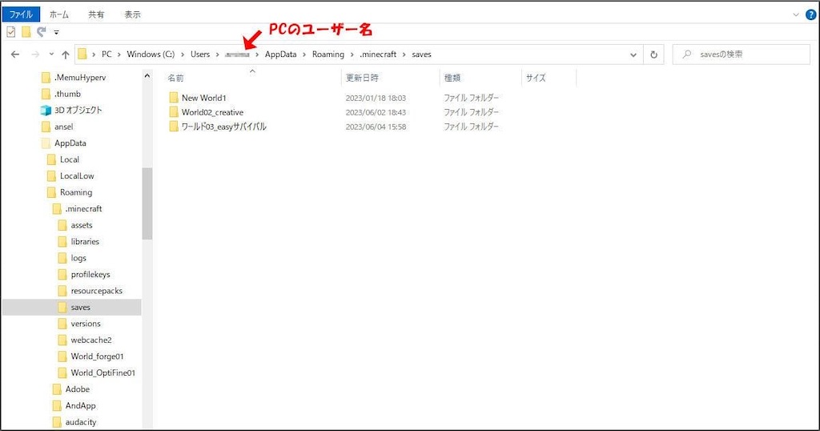The image size is (820, 431).
Task: Click the ワールド03_easyサバイバル folder icon
Action: pyautogui.click(x=174, y=127)
